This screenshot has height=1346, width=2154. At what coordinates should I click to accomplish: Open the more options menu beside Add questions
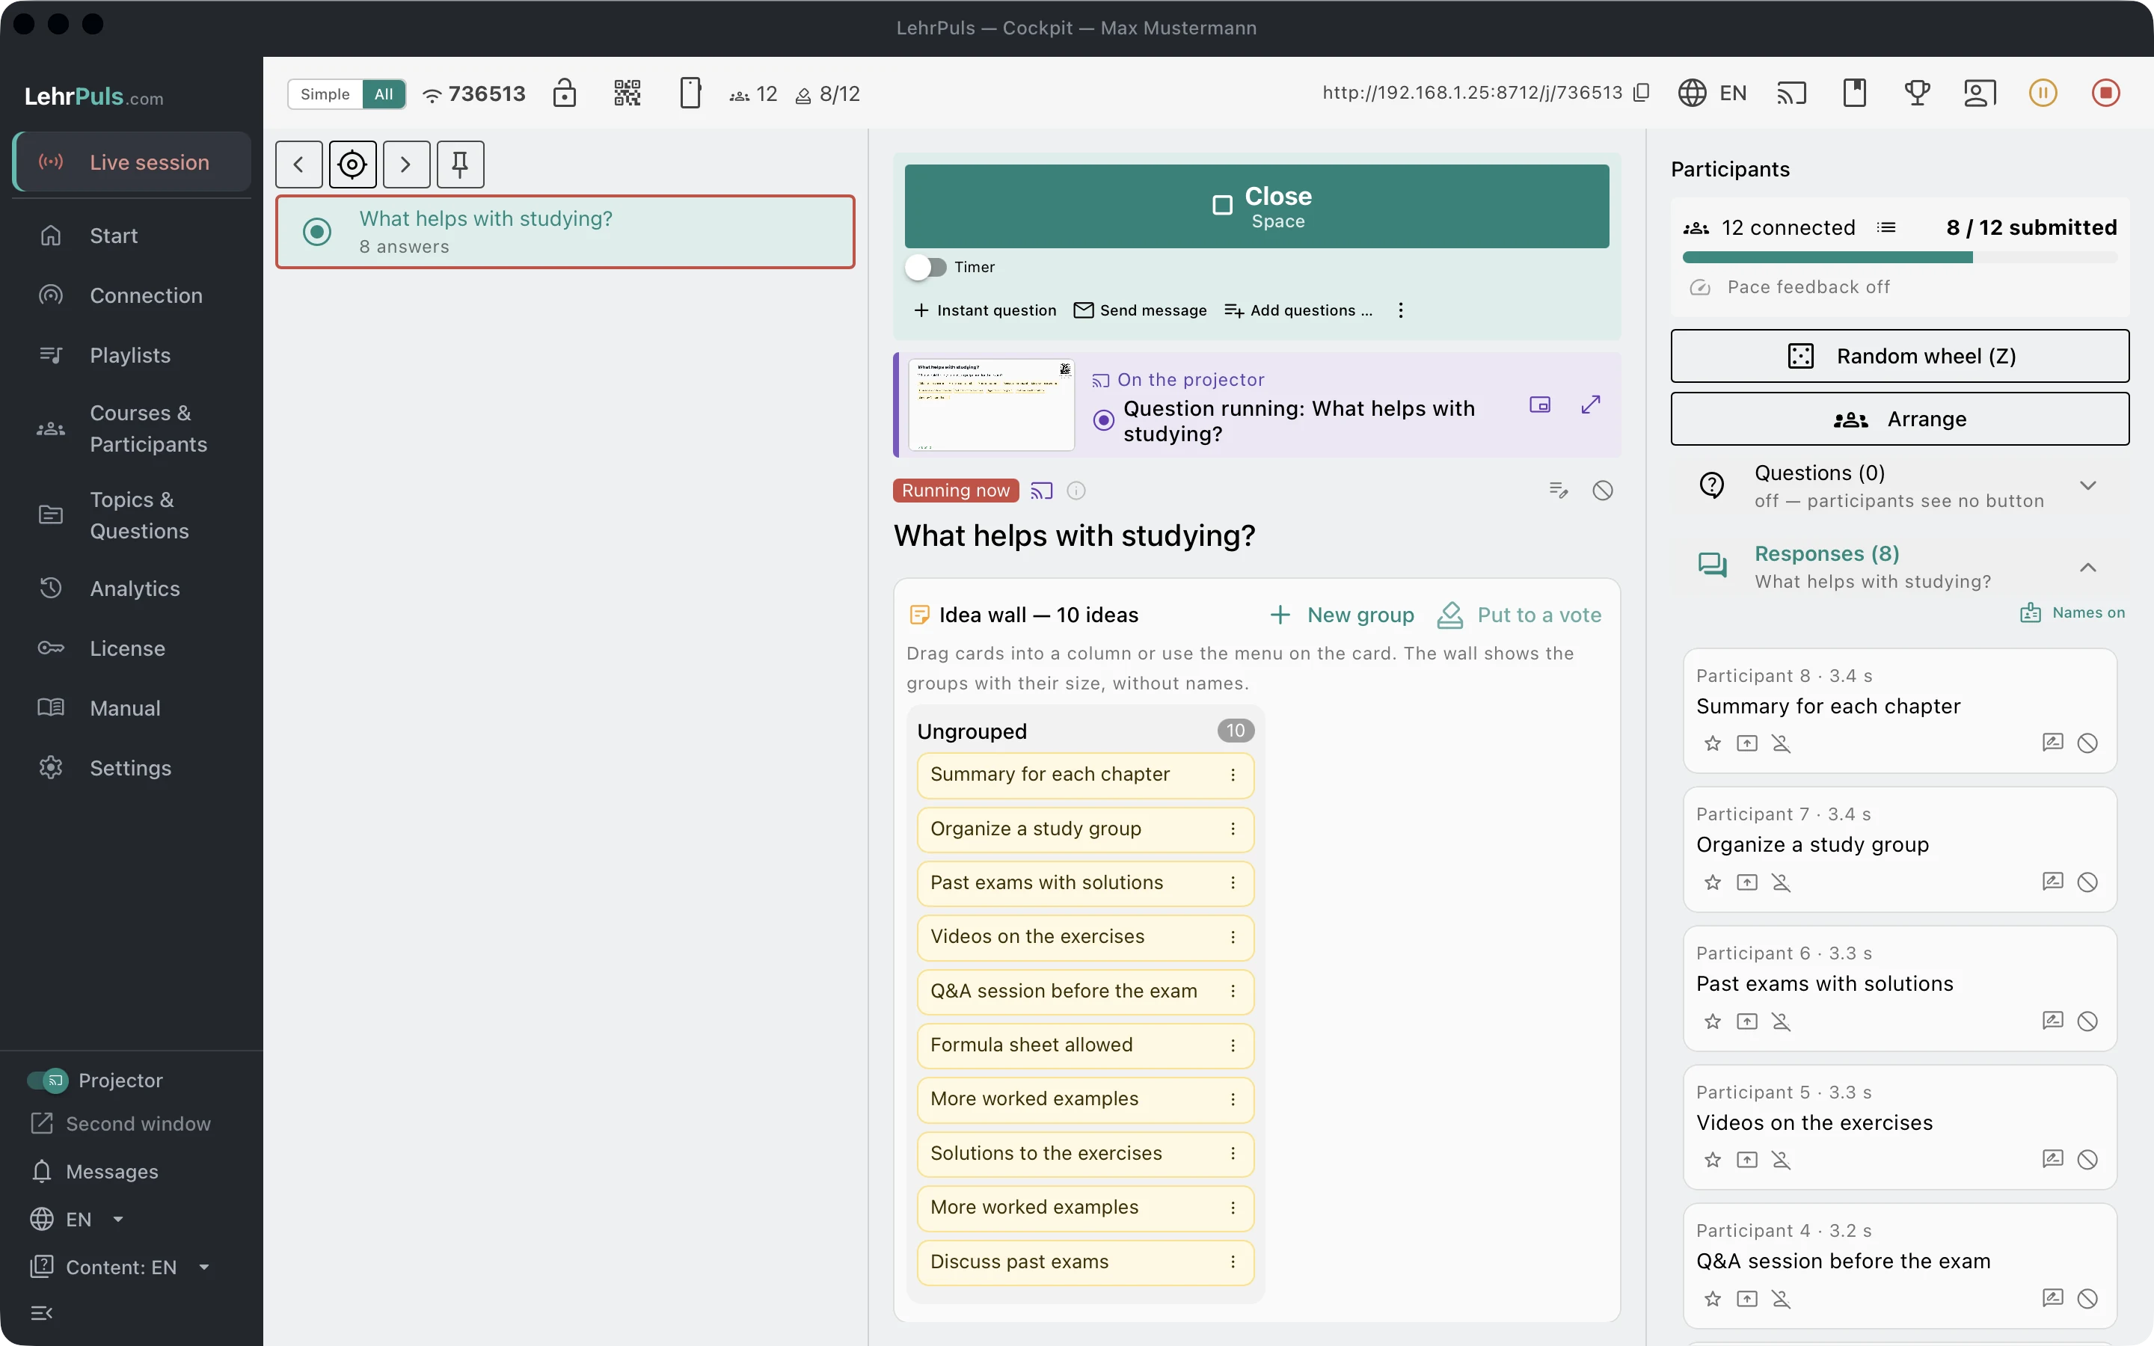coord(1400,310)
